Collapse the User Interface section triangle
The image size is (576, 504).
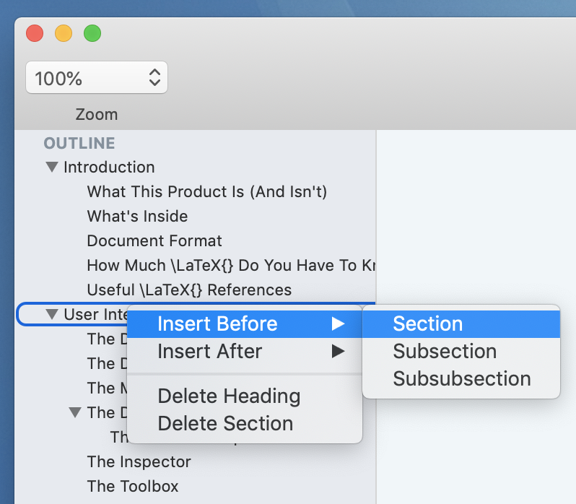click(52, 314)
